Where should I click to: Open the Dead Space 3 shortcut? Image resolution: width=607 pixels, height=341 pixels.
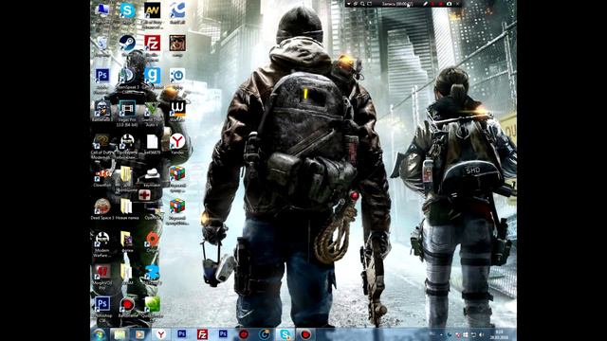(102, 206)
